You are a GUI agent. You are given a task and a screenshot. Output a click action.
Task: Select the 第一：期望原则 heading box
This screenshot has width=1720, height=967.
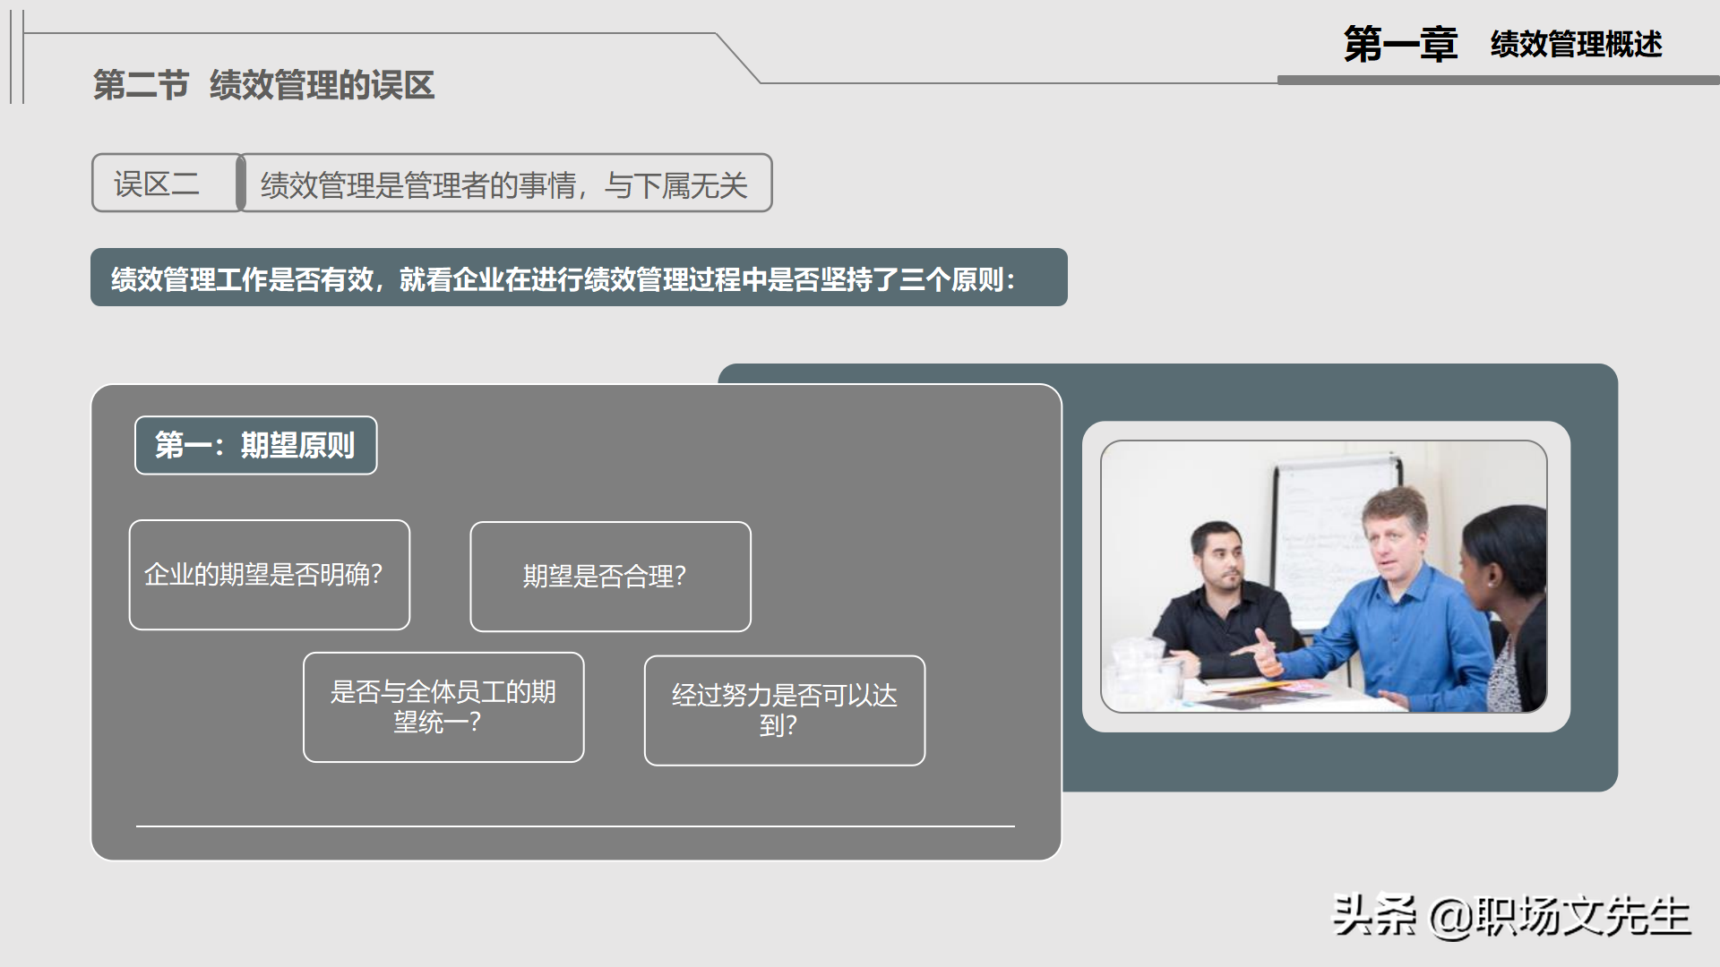pyautogui.click(x=256, y=445)
